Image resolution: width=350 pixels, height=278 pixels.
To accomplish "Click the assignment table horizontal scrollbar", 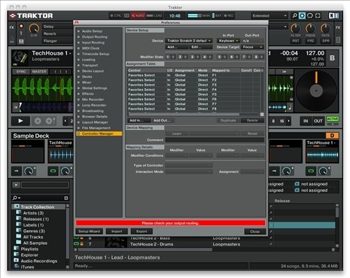I will 184,115.
